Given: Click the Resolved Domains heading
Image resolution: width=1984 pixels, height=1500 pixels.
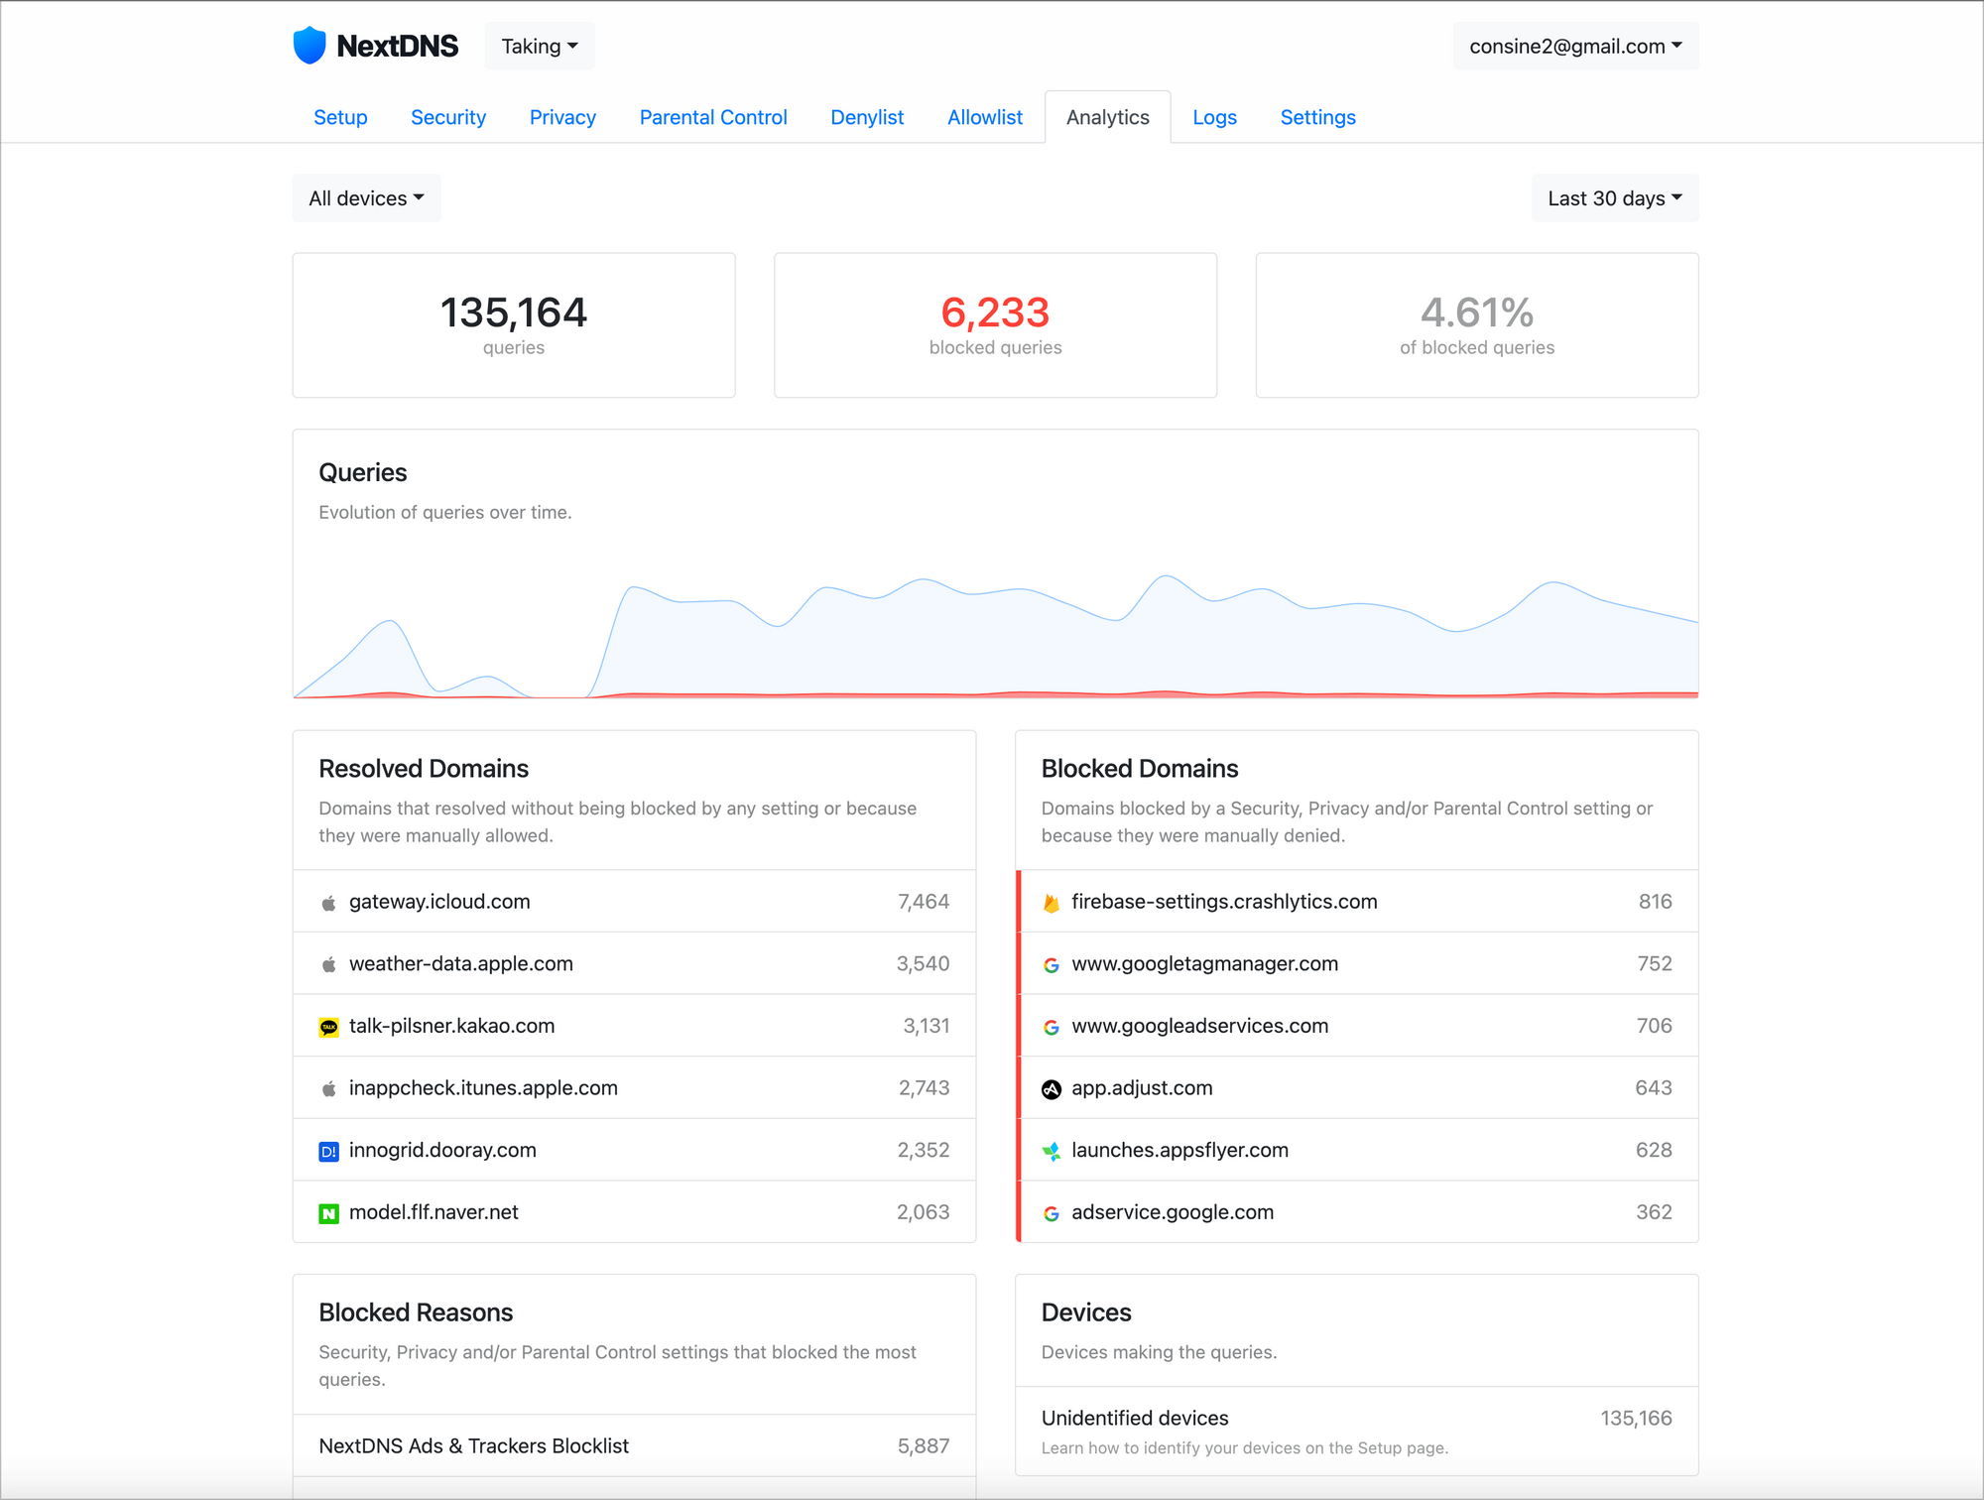Looking at the screenshot, I should [424, 769].
